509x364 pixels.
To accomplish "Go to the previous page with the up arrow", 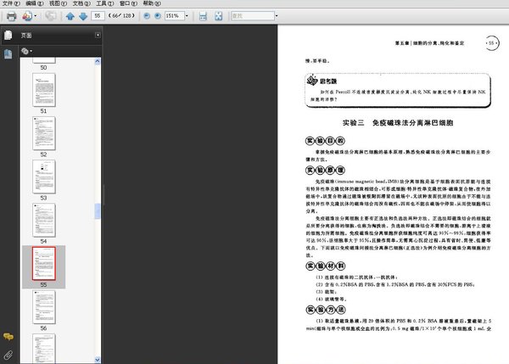I will click(x=70, y=16).
